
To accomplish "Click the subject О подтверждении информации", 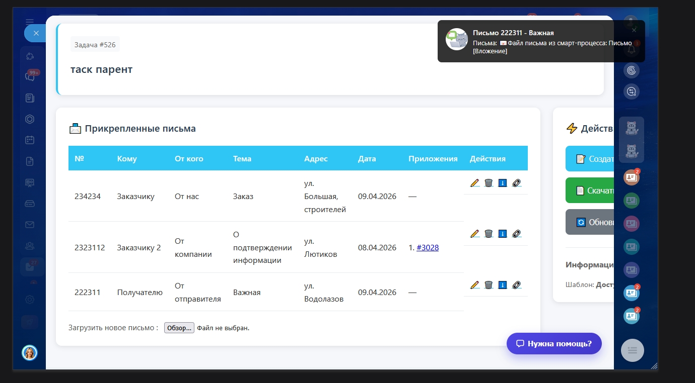I will coord(262,247).
